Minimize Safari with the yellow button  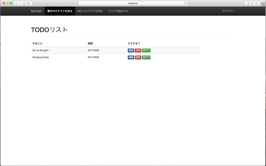point(7,3)
